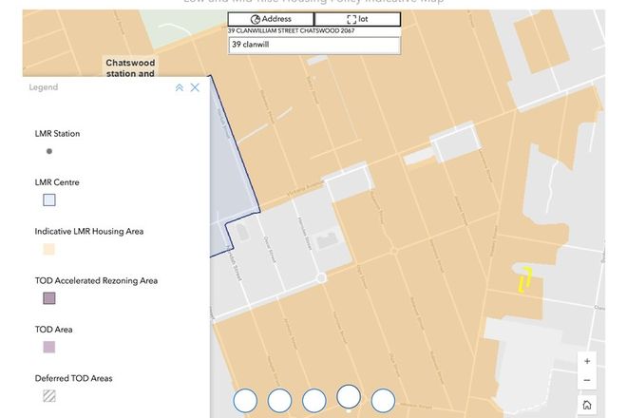Click the TOD Accelerated Rezoning Area swatch
Viewport: 627px width, 418px height.
tap(49, 298)
